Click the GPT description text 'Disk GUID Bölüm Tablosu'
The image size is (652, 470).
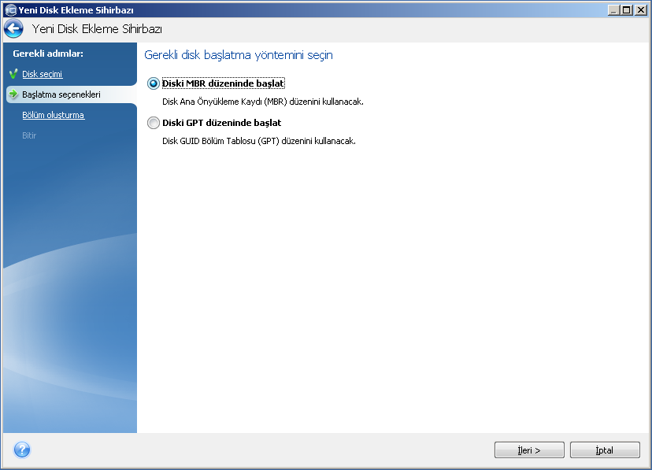click(209, 141)
